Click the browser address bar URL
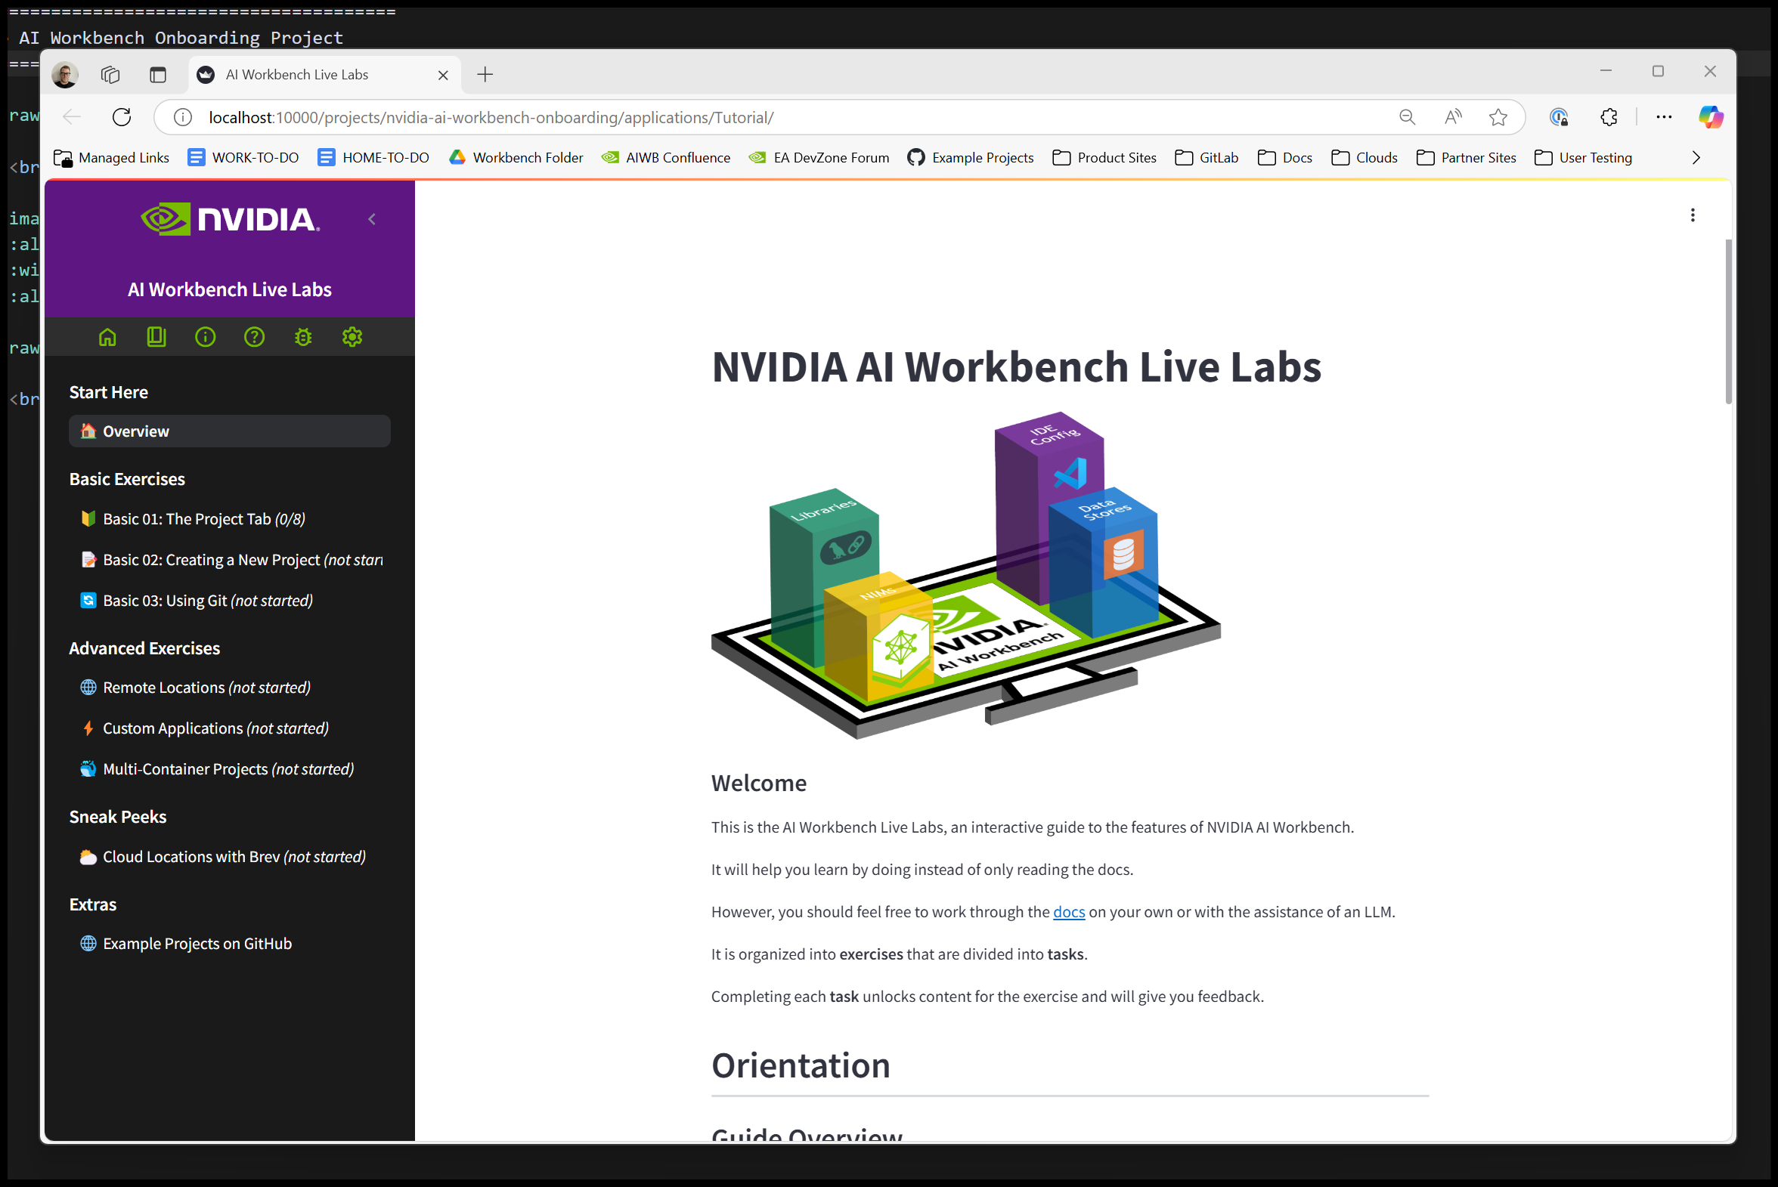This screenshot has height=1187, width=1778. (x=491, y=118)
